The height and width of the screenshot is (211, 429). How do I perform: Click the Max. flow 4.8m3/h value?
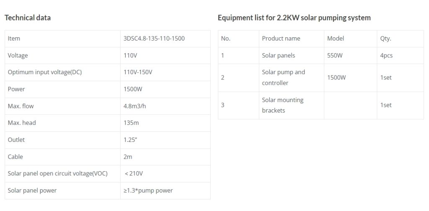[x=134, y=106]
